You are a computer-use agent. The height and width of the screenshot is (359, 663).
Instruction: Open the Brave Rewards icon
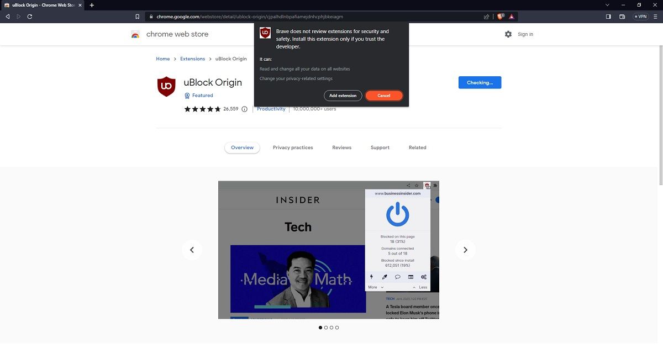[511, 17]
